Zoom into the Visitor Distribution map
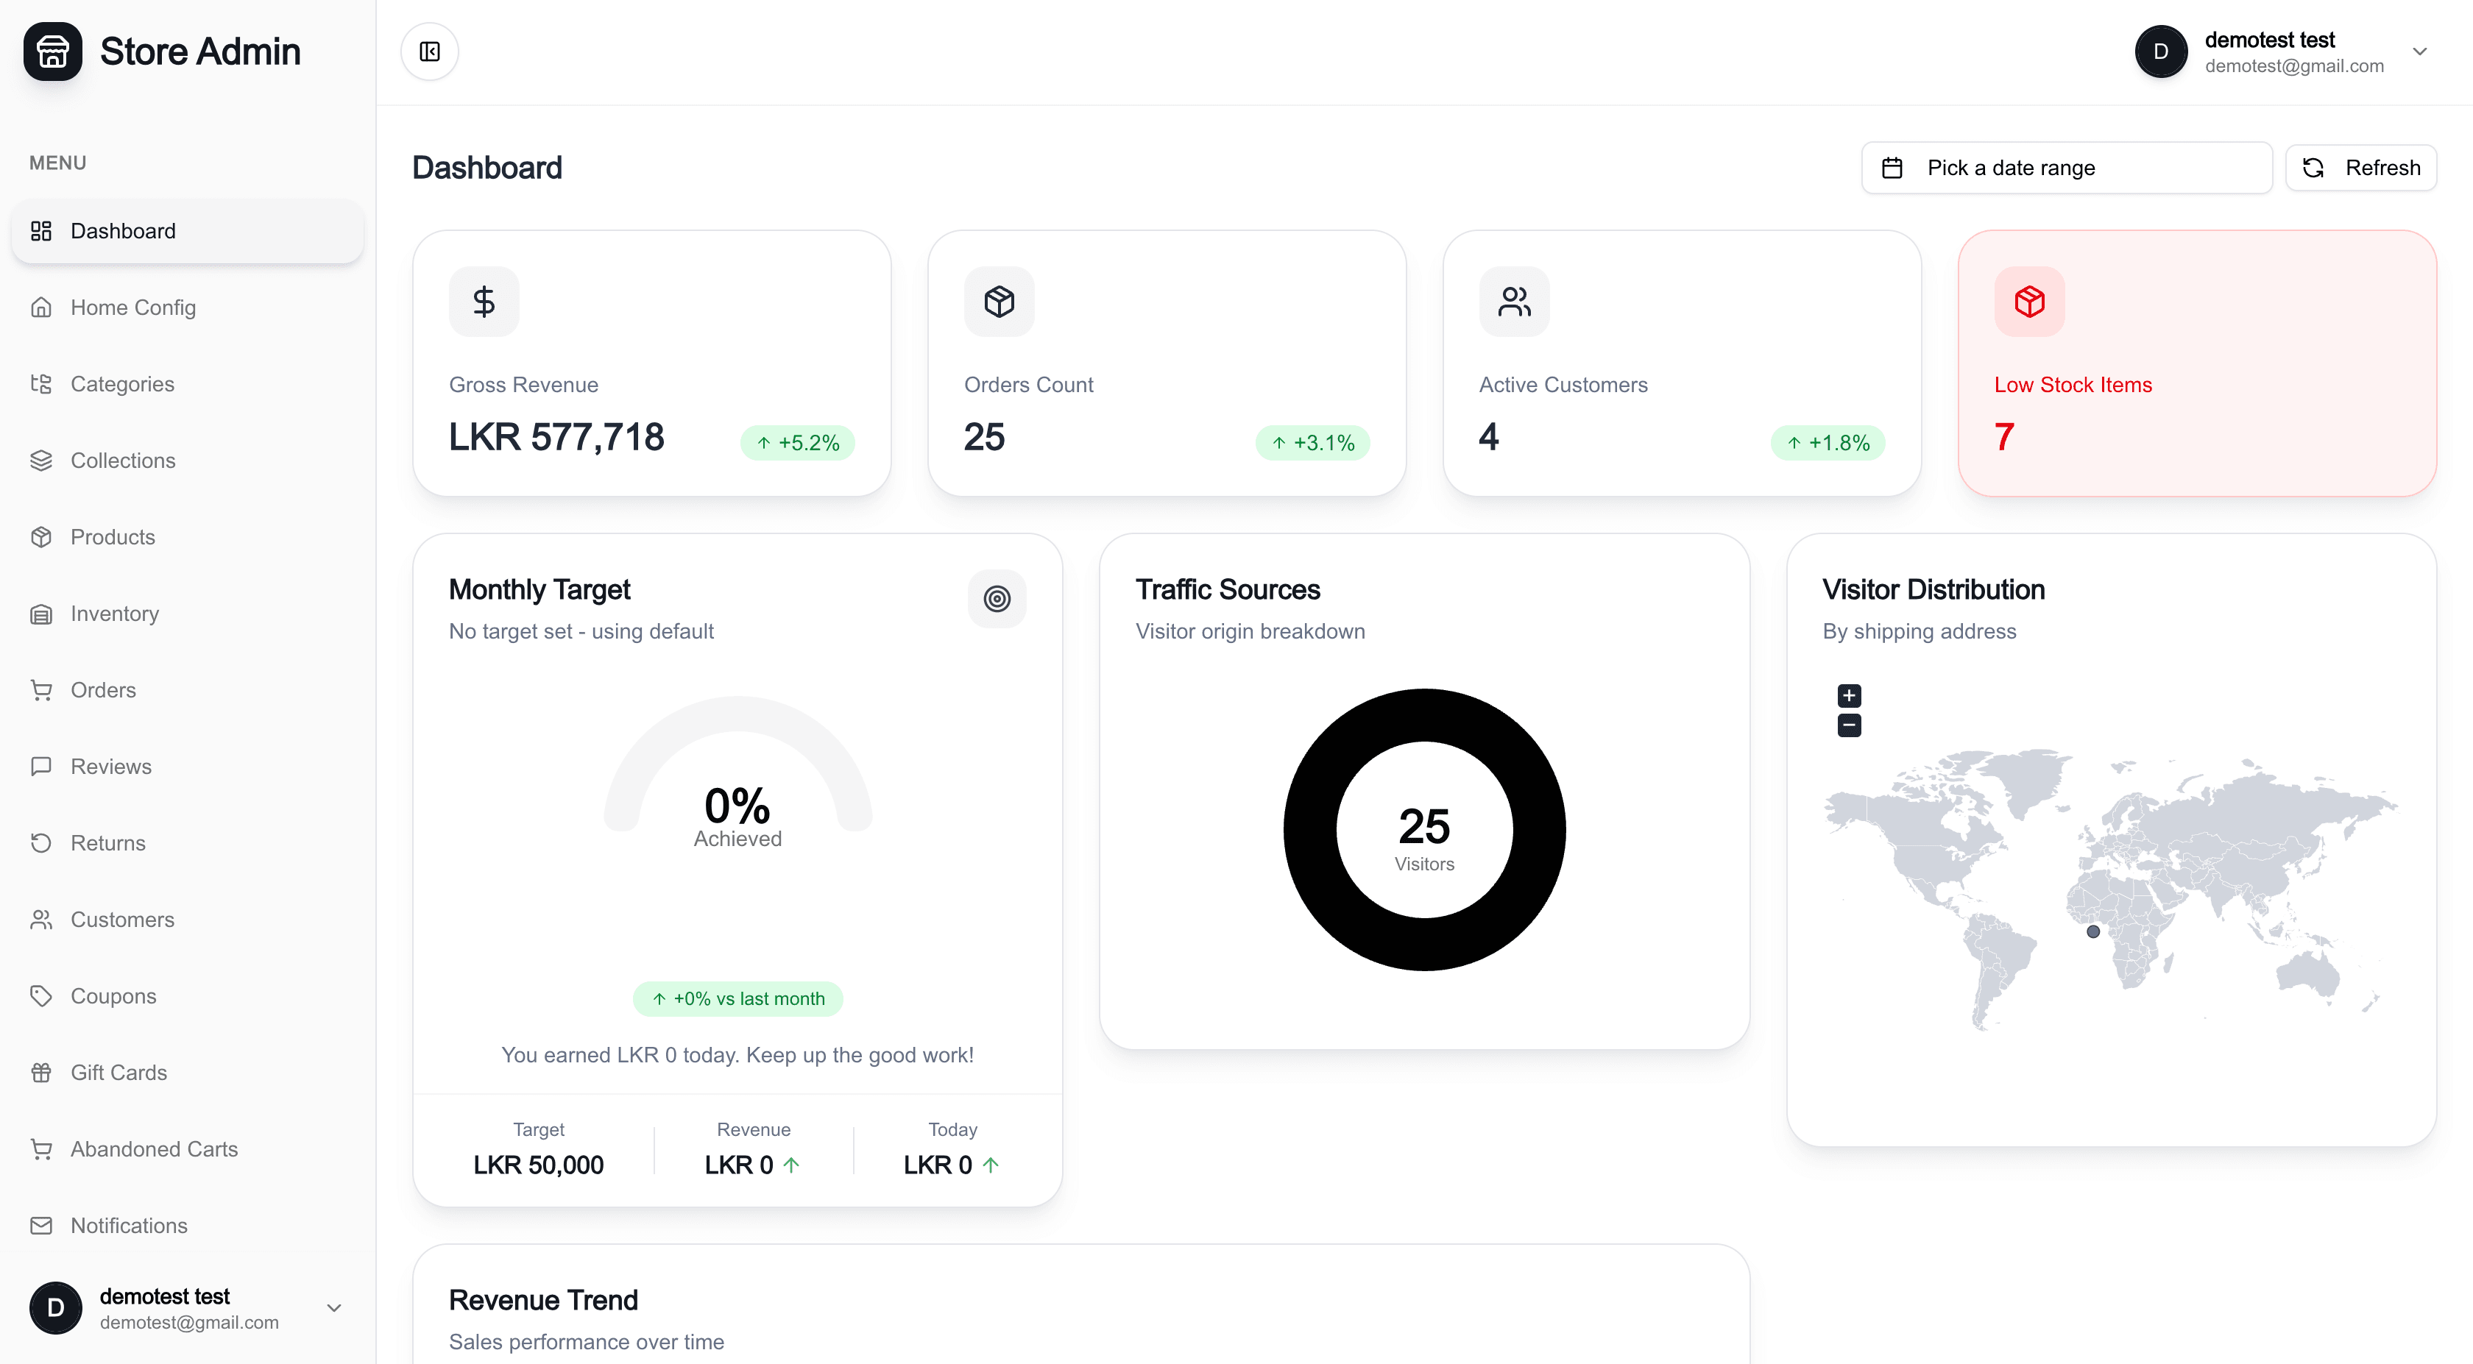 click(1849, 695)
